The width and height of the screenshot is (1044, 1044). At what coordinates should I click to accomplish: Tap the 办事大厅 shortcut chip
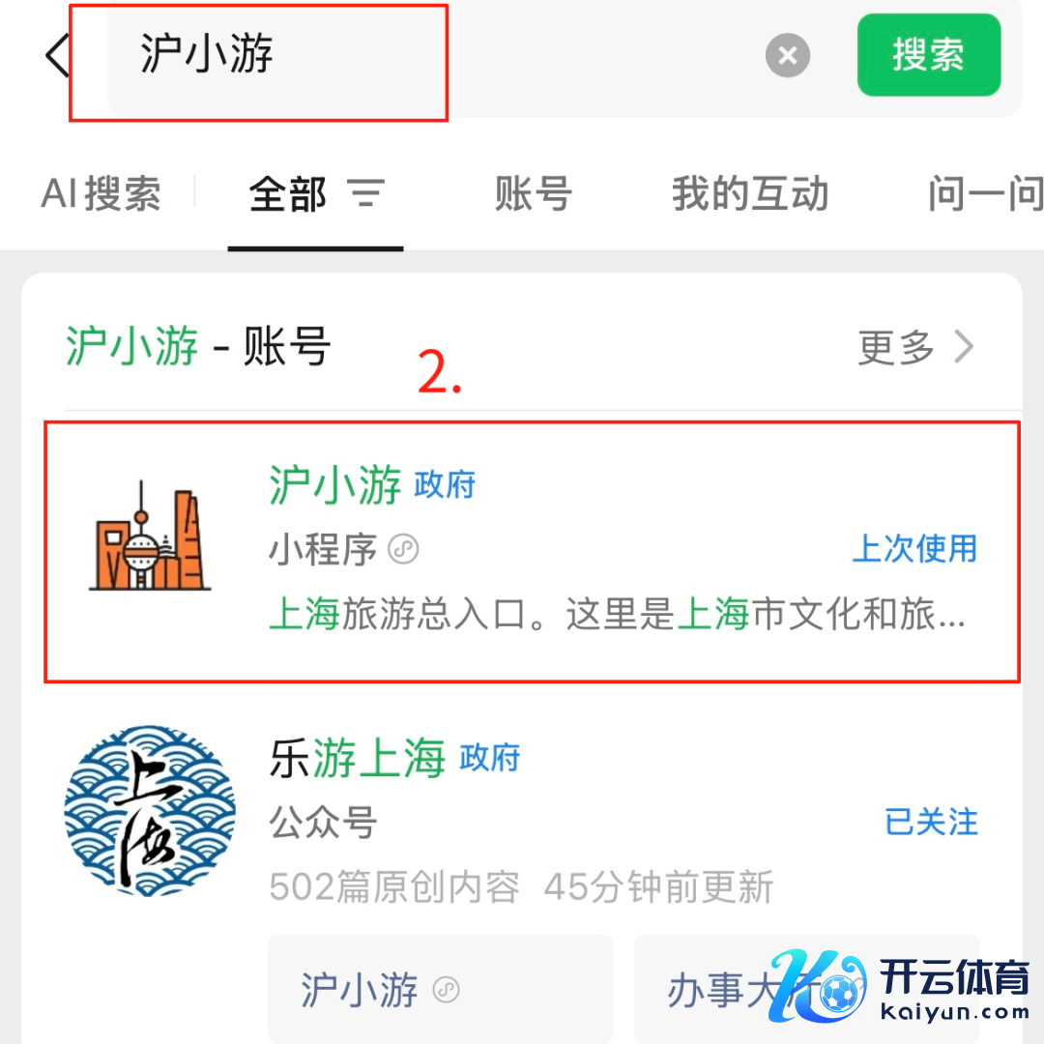[805, 989]
